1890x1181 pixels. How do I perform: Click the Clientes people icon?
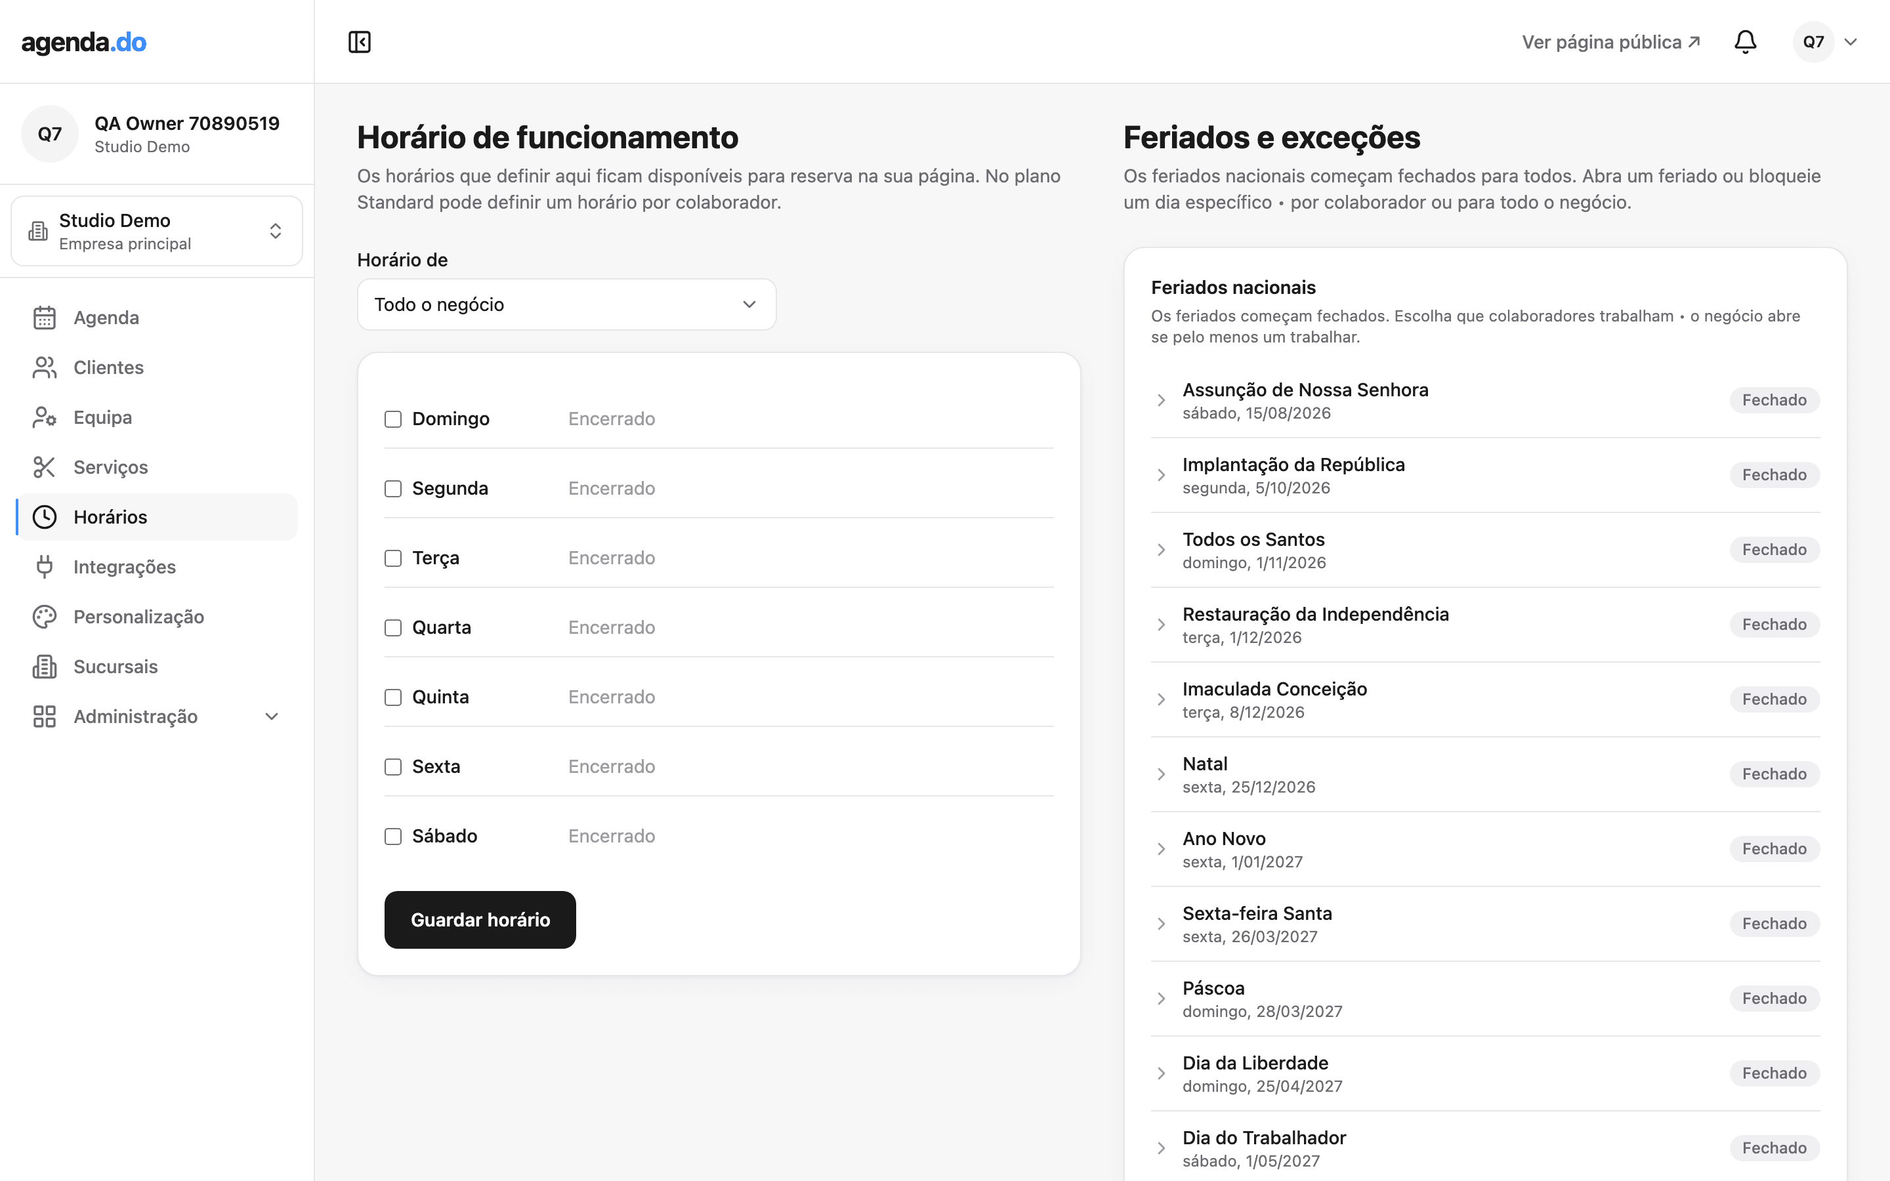click(45, 368)
